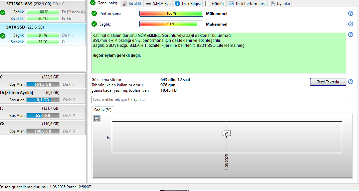Screen dimensions: 359x191
Task: Switch to the Sıcaklık tab
Action: click(x=132, y=3)
